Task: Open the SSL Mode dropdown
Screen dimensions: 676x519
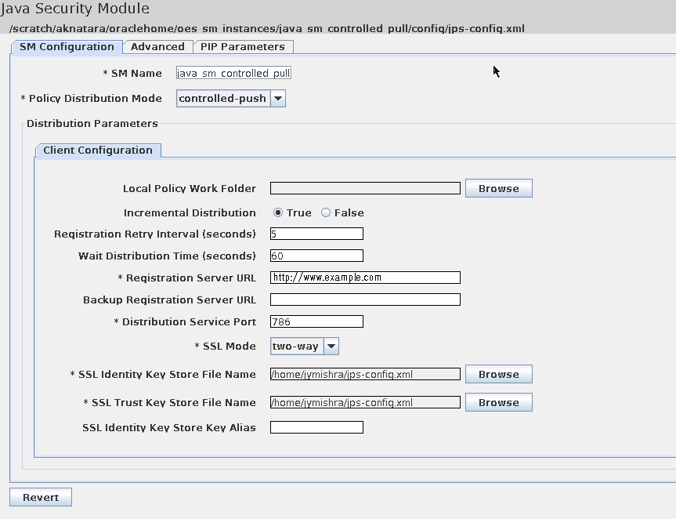Action: (305, 346)
